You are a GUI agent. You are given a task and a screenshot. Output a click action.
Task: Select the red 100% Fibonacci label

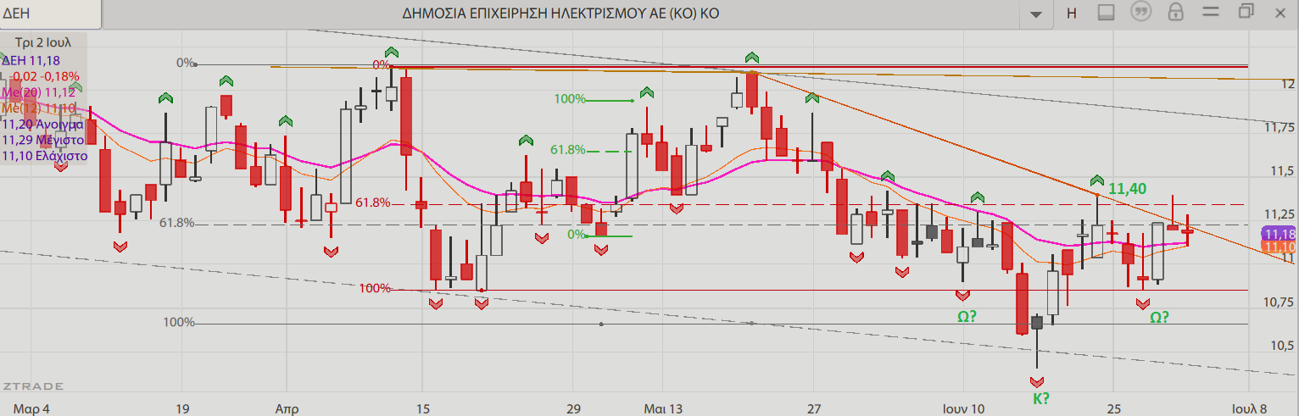pyautogui.click(x=375, y=288)
